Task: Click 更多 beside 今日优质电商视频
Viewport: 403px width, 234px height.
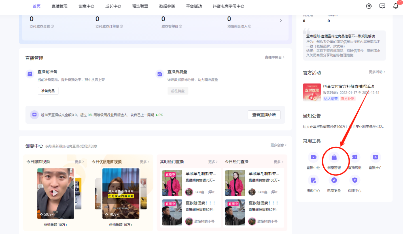Action: pos(145,162)
